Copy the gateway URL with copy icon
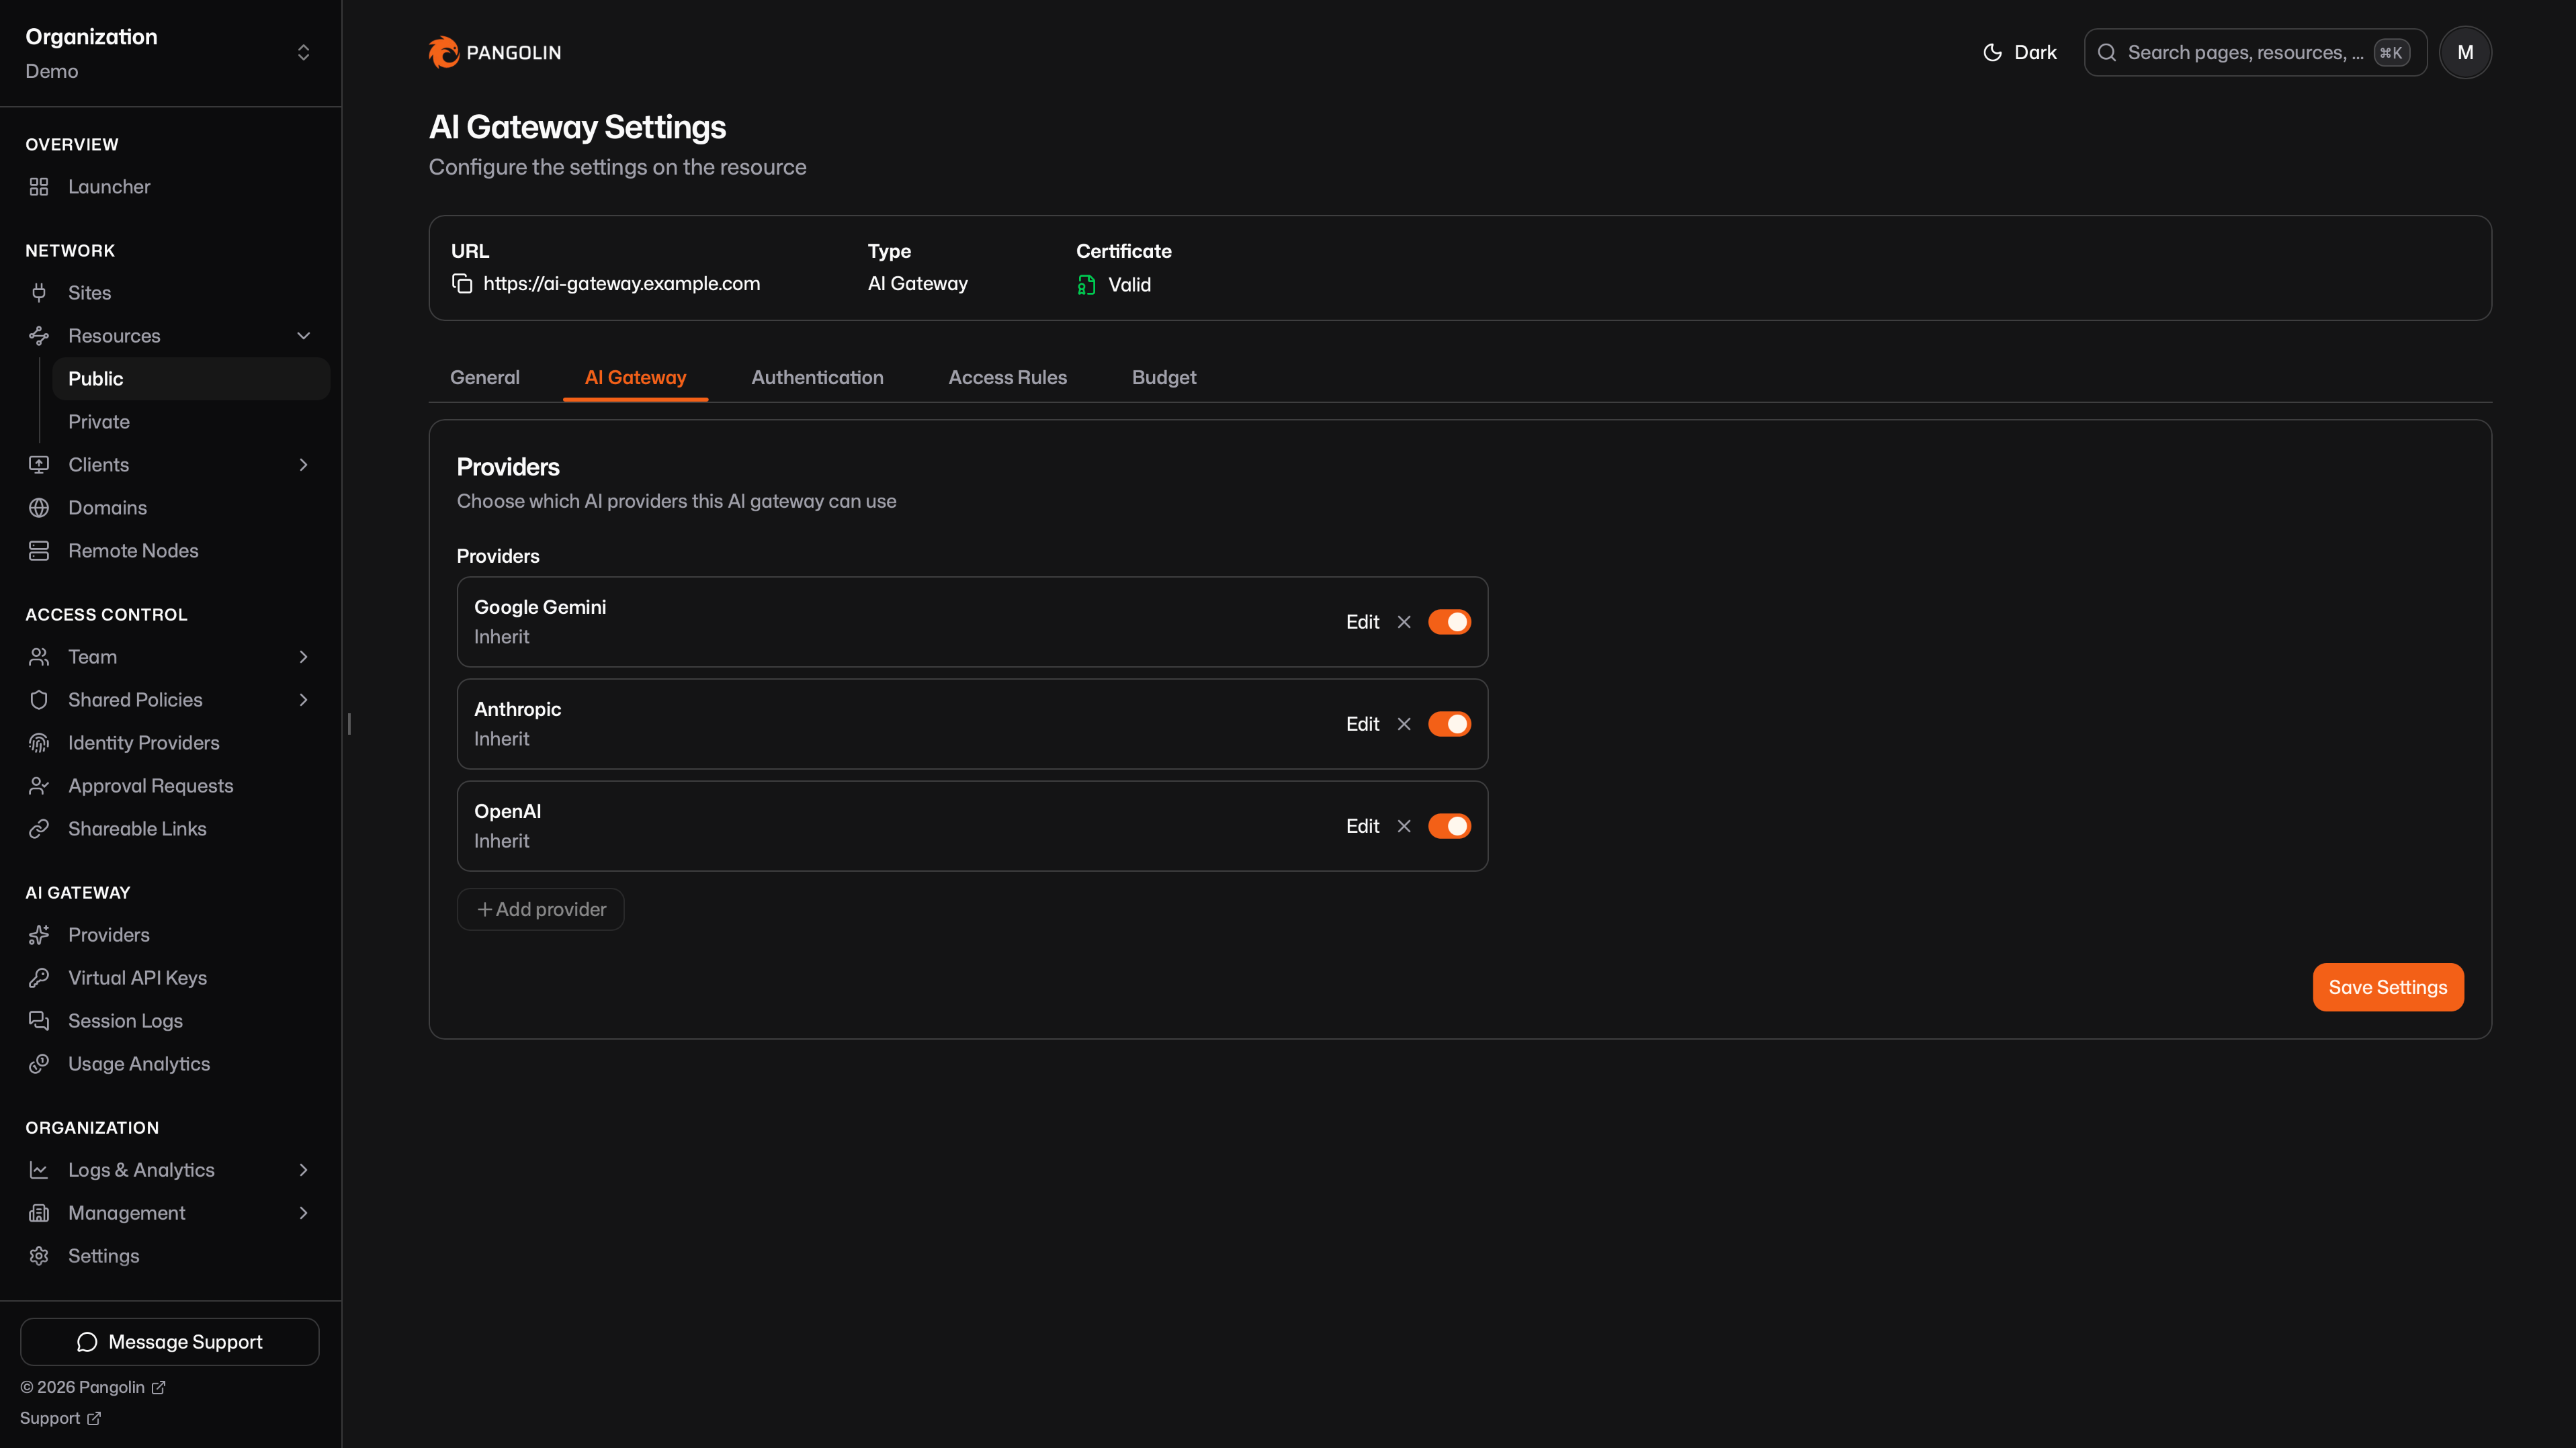This screenshot has height=1448, width=2576. coord(462,284)
